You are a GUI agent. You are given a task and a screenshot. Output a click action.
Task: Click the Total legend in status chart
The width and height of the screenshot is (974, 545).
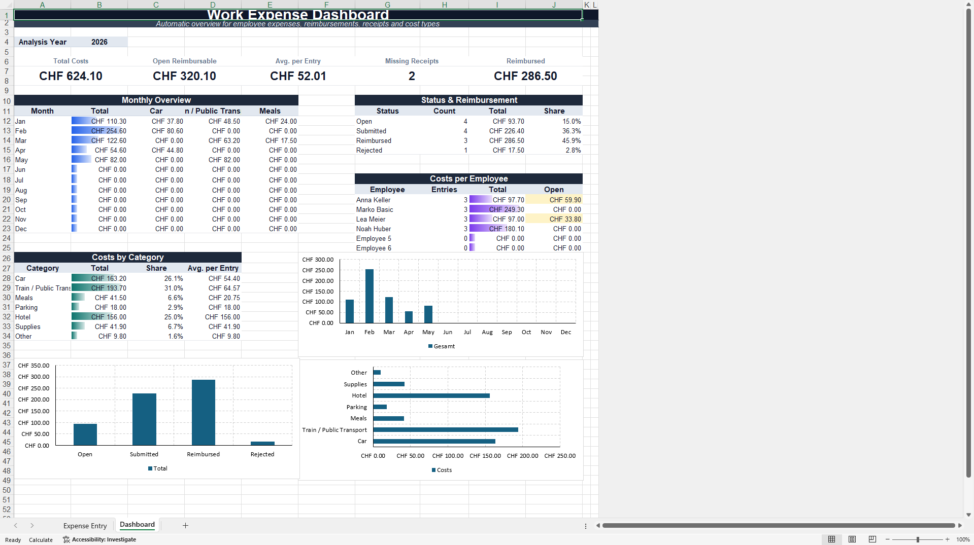coord(157,468)
